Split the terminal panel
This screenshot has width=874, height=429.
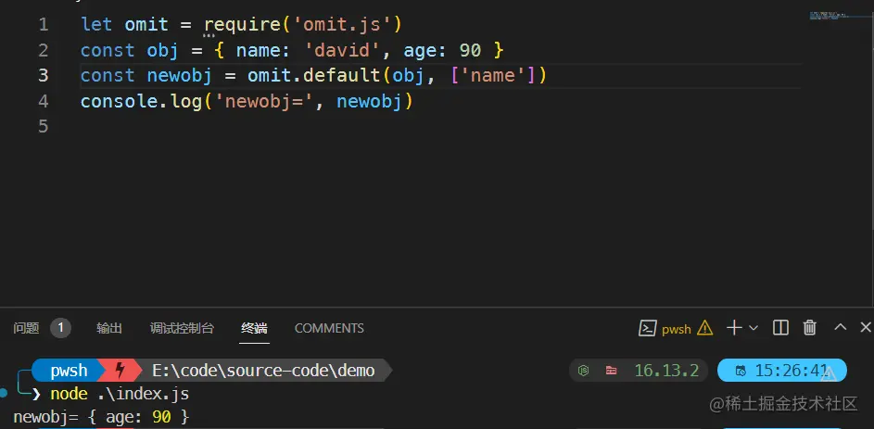pyautogui.click(x=781, y=328)
